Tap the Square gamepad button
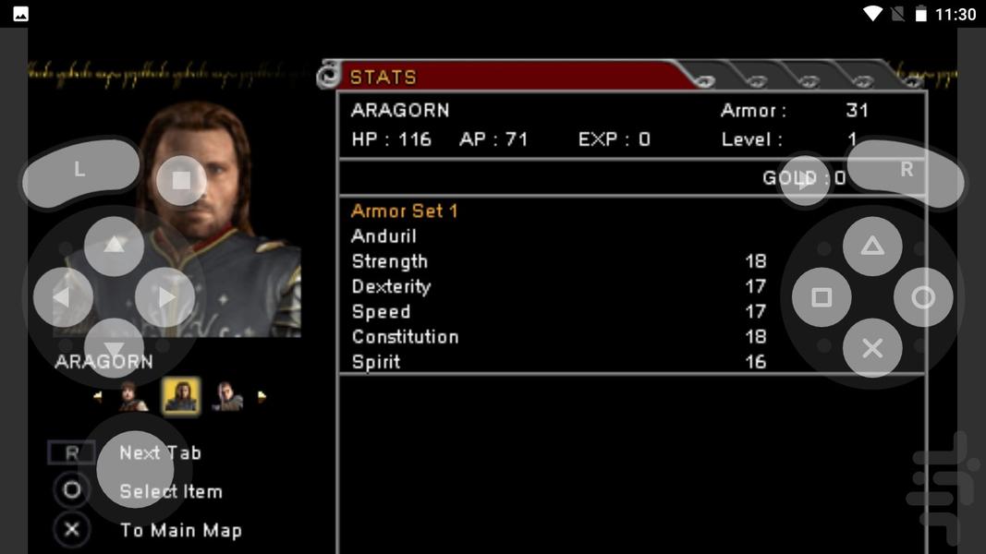This screenshot has height=554, width=986. (x=822, y=297)
